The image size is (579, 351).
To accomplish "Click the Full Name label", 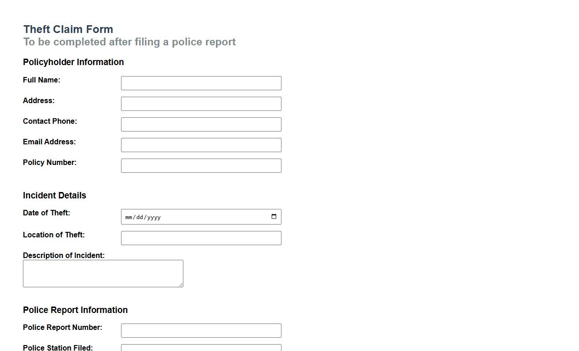I will 41,80.
